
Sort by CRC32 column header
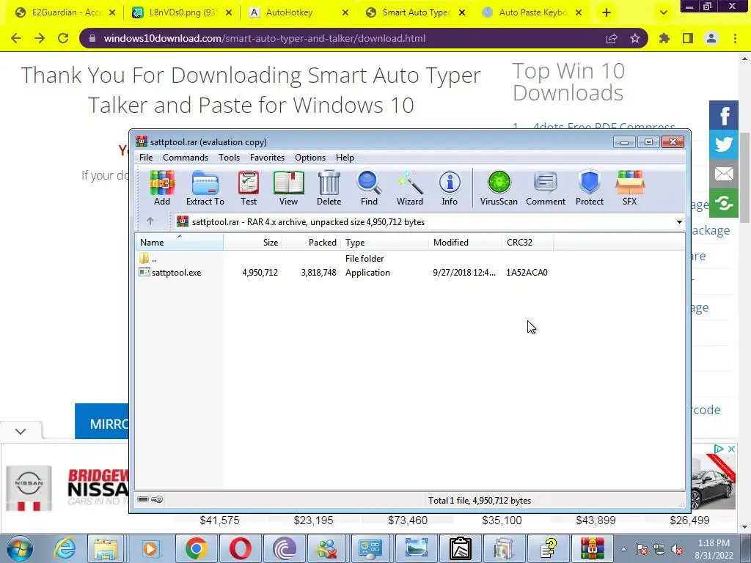click(x=527, y=242)
